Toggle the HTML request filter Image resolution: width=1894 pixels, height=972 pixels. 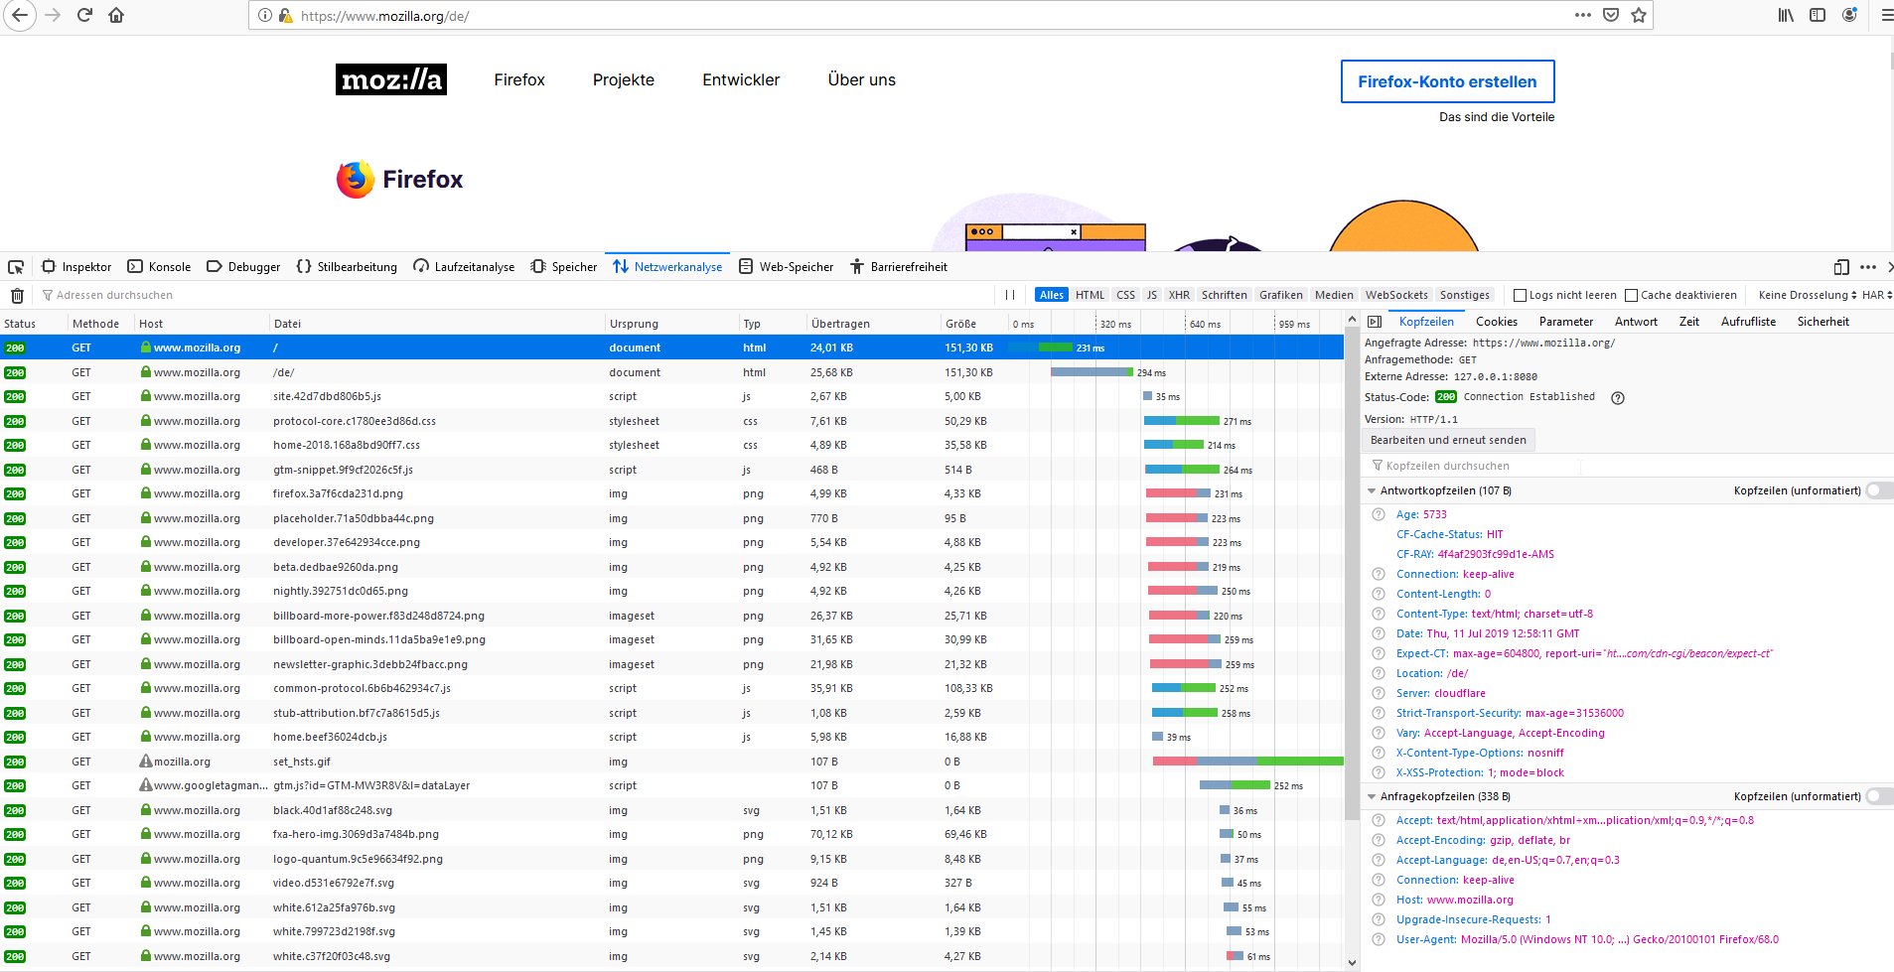(1090, 295)
